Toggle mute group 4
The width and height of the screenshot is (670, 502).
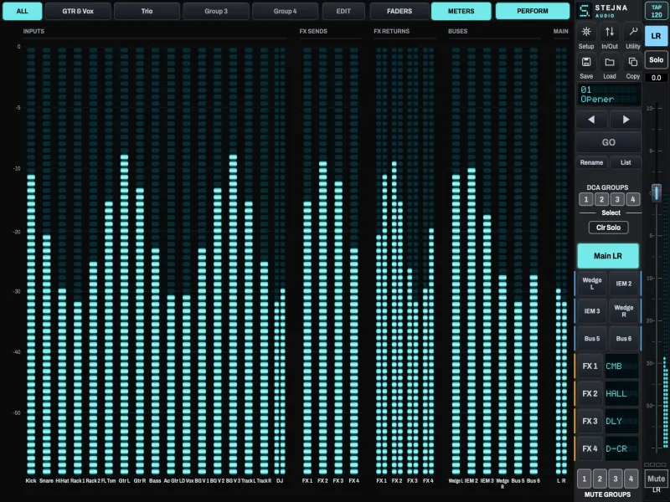coord(631,479)
